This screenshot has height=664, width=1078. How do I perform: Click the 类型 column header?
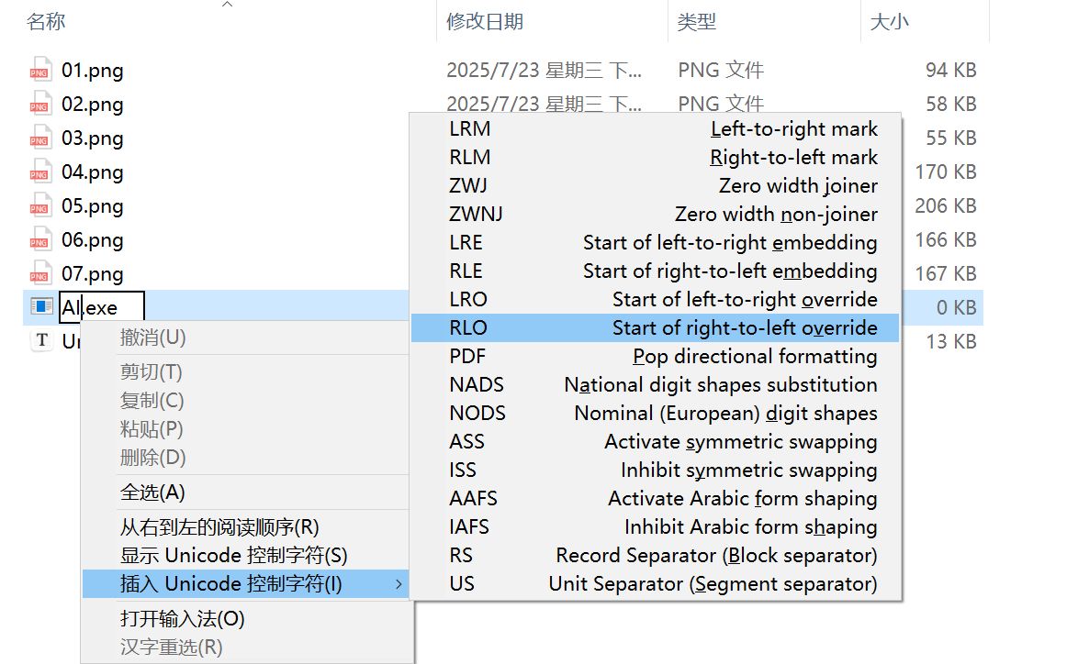tap(697, 21)
